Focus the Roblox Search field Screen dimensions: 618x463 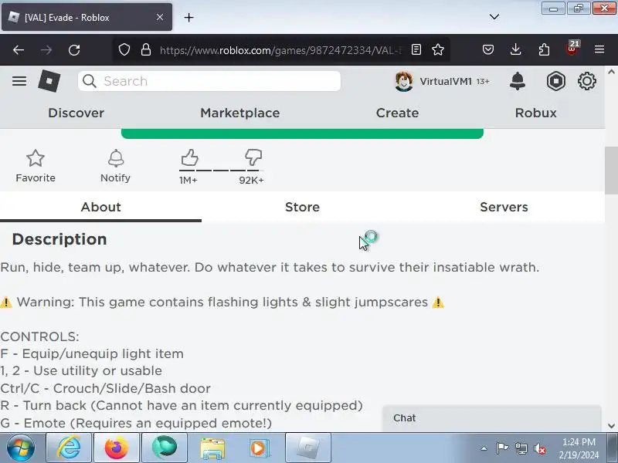tap(209, 81)
